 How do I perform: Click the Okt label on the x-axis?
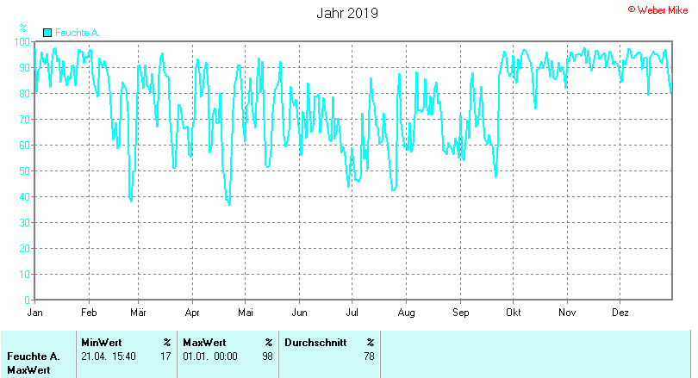click(514, 312)
